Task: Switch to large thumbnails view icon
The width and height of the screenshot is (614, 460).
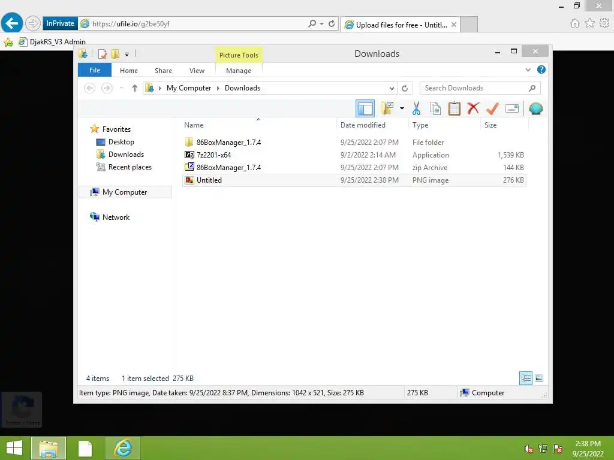Action: point(539,378)
